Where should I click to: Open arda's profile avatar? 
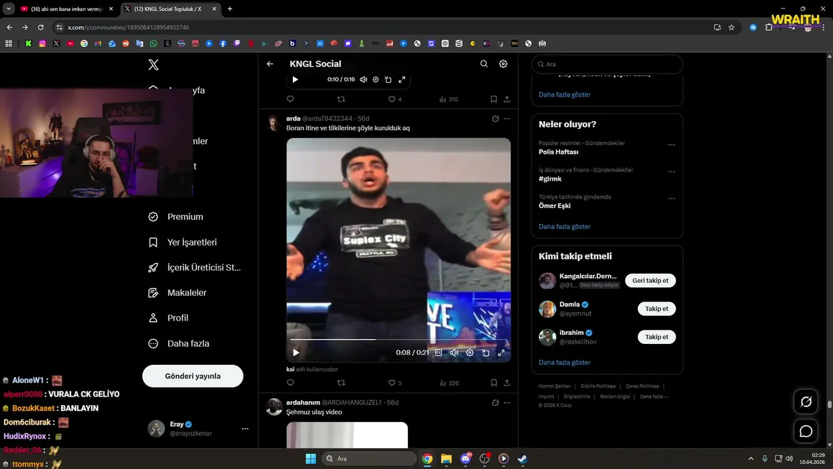click(275, 123)
